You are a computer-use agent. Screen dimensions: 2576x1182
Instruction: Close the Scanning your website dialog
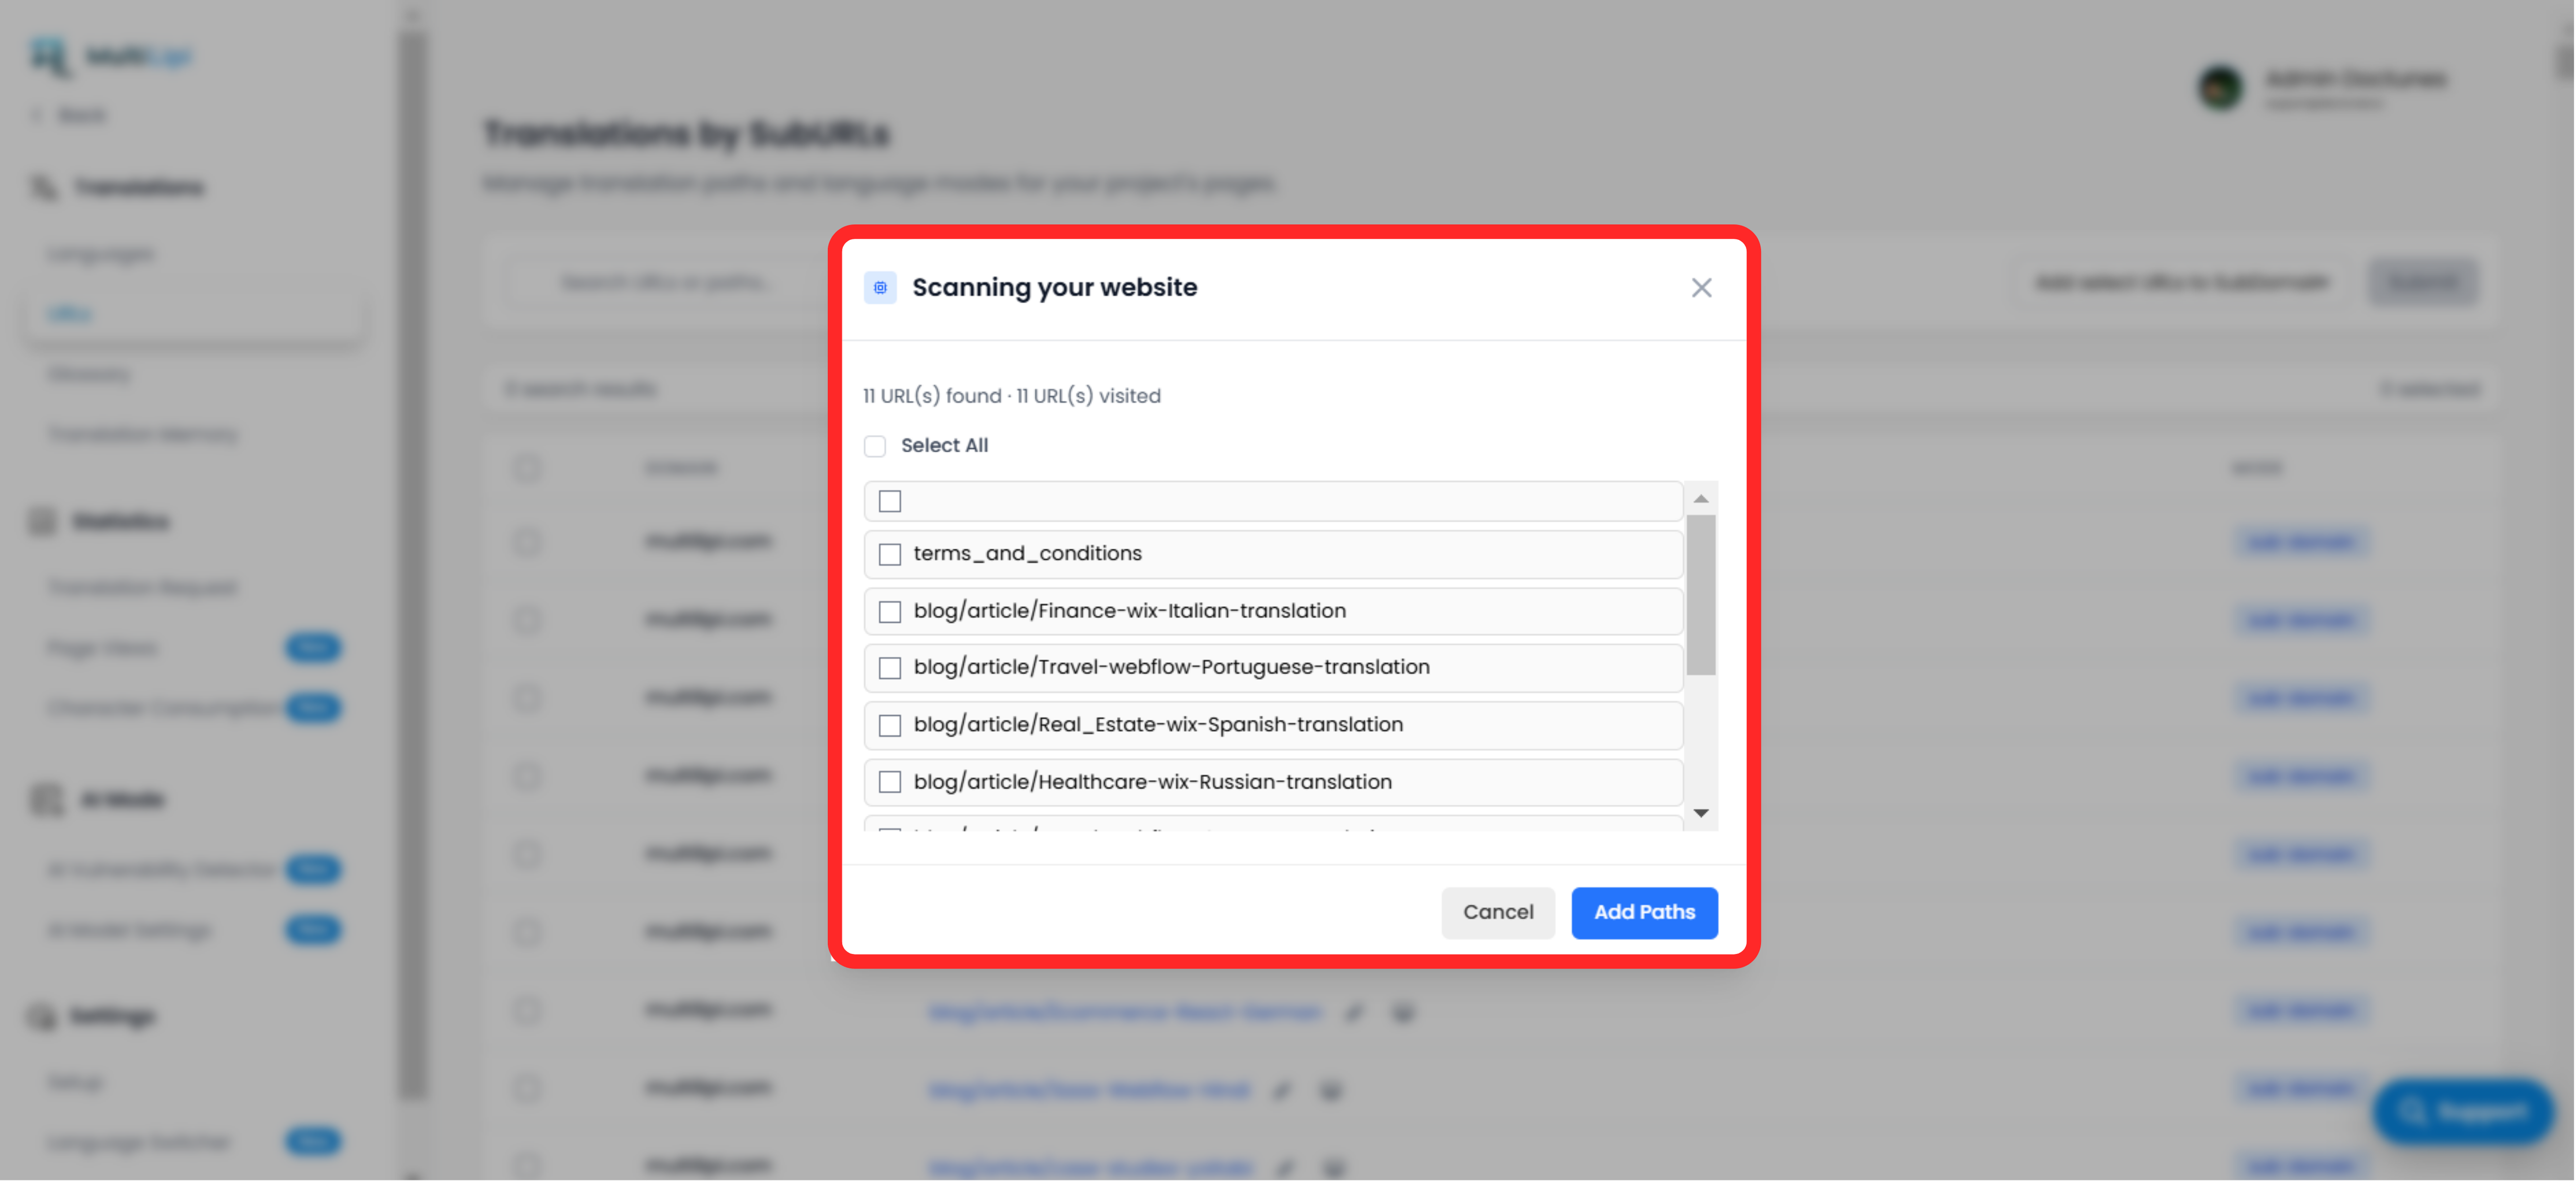click(x=1701, y=287)
